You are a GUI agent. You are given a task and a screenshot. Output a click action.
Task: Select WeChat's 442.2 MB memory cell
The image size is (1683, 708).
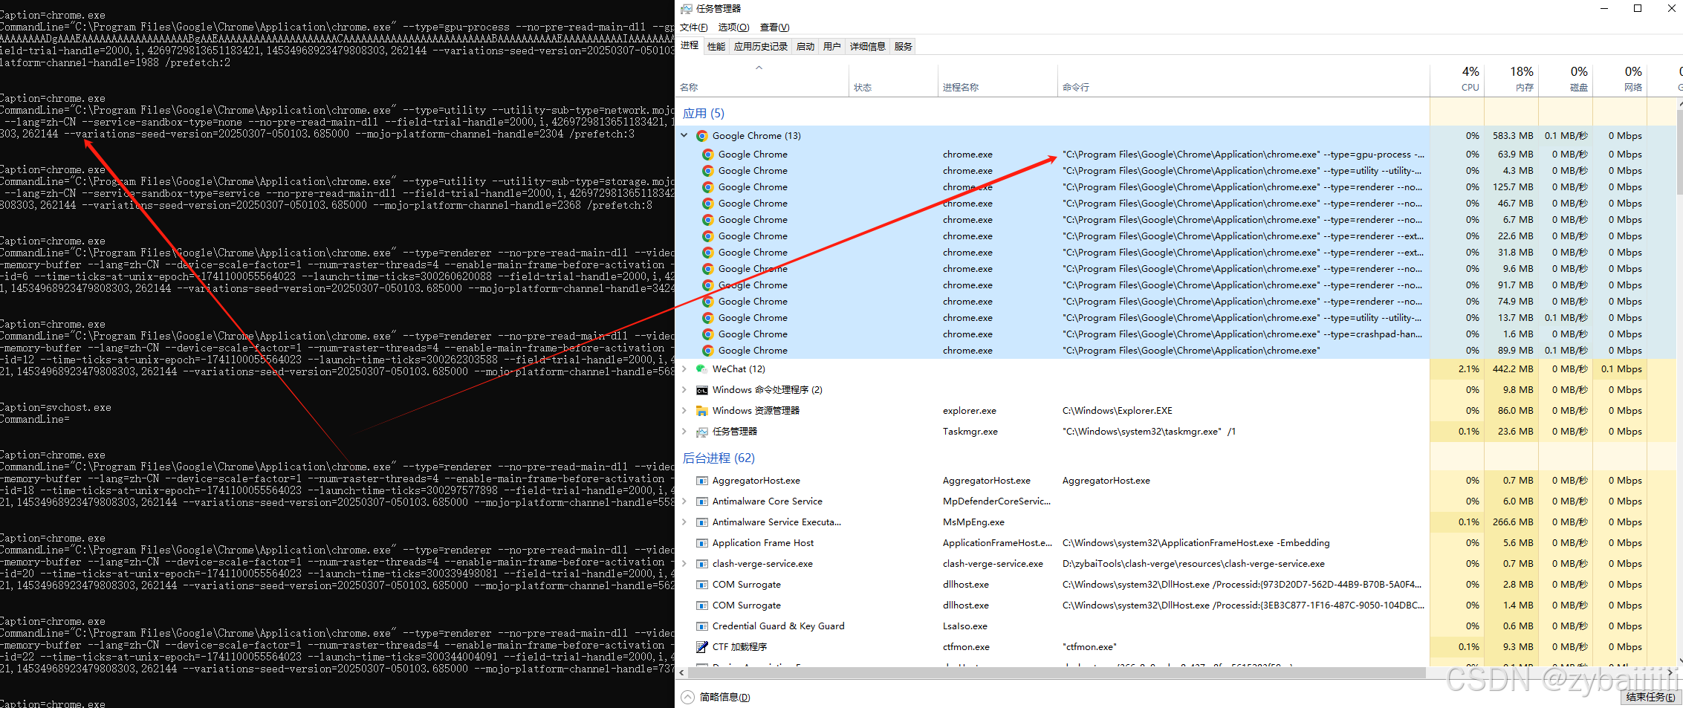tap(1513, 369)
